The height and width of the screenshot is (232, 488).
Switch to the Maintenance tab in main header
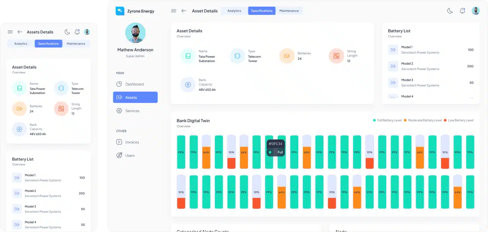click(x=289, y=11)
